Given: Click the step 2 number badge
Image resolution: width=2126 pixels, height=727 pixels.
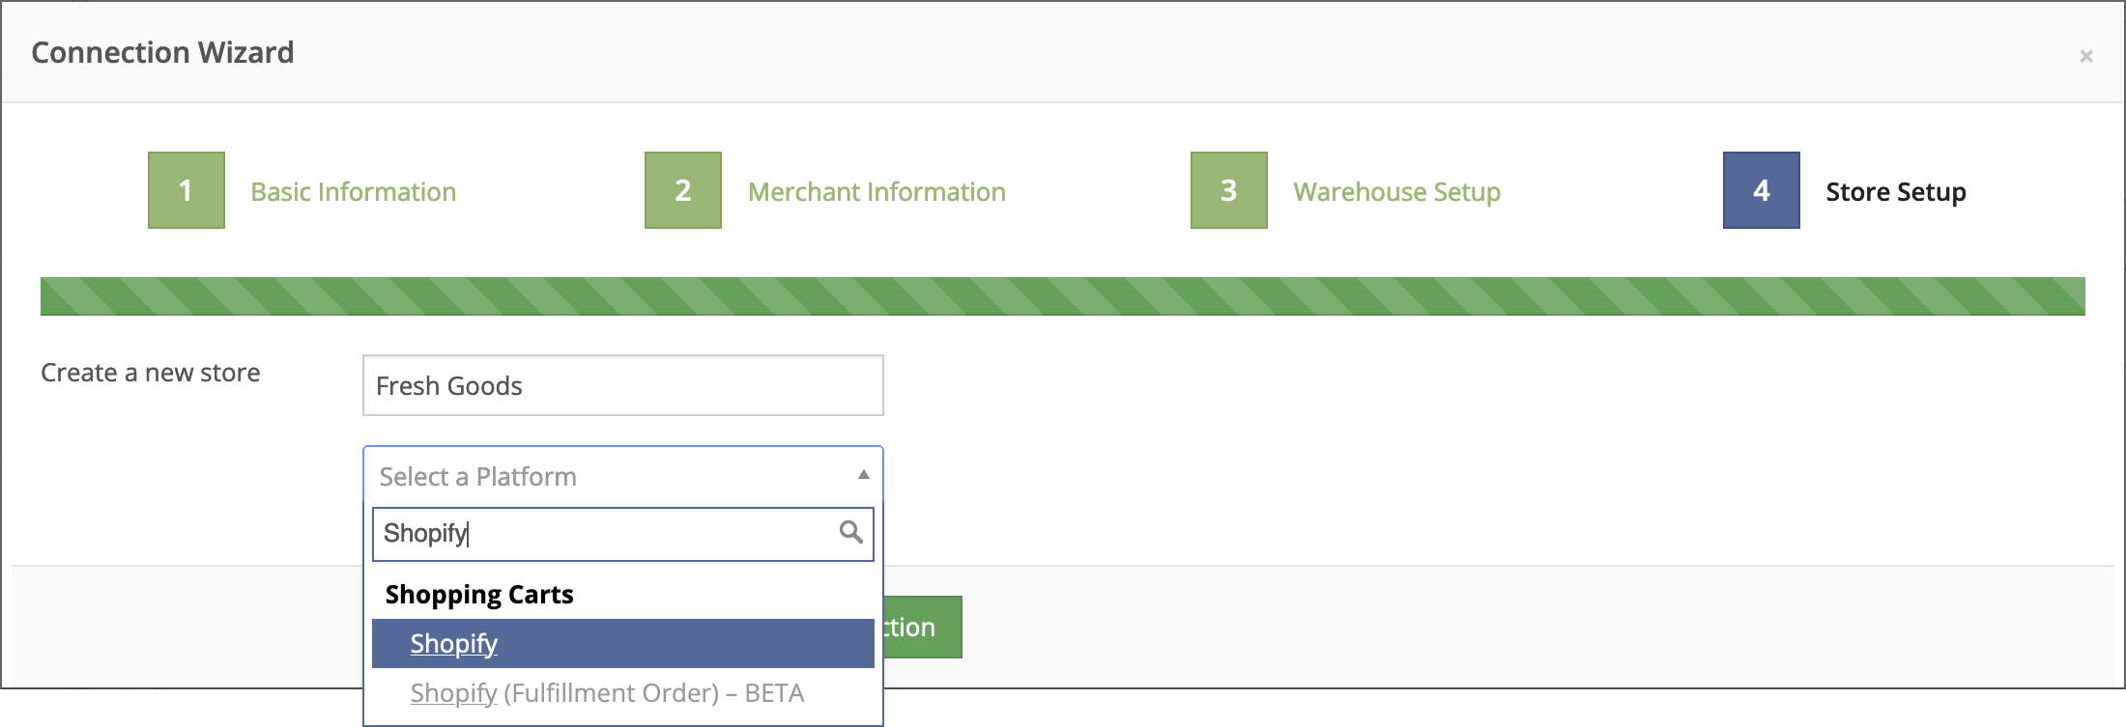Looking at the screenshot, I should (x=683, y=190).
